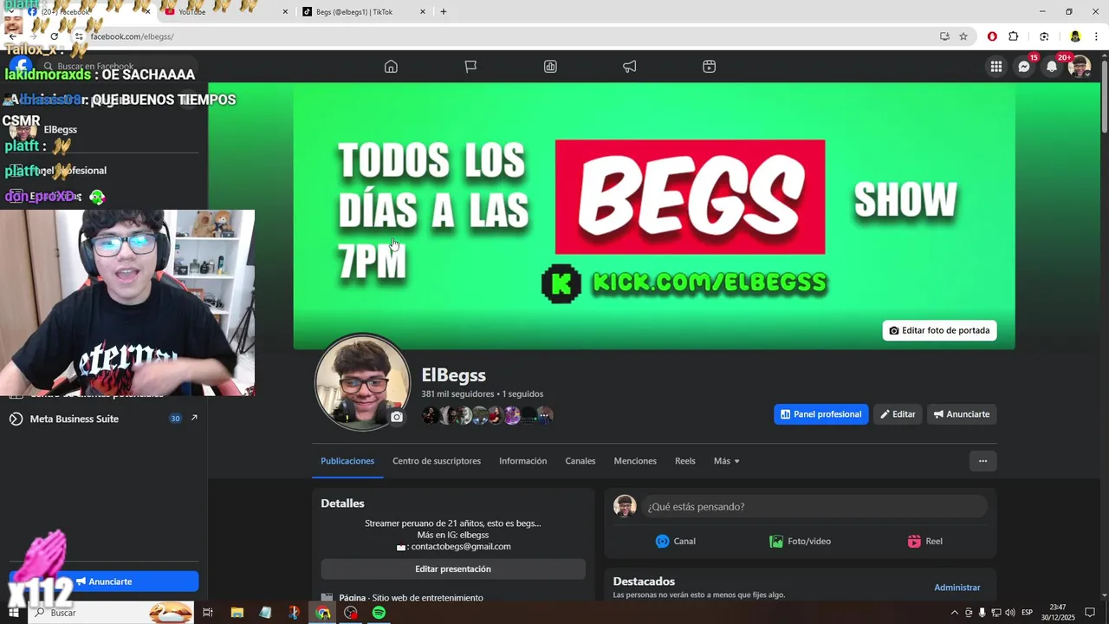Viewport: 1109px width, 624px height.
Task: Open the Chrome extensions puzzle icon
Action: coord(1014,36)
